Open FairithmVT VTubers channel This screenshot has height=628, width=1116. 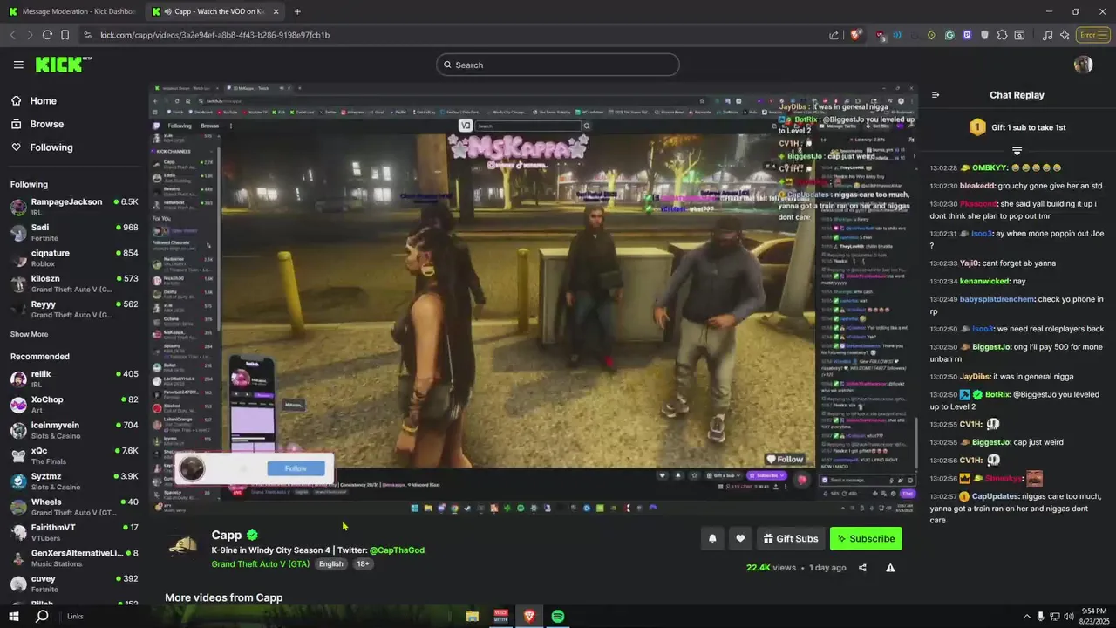click(74, 532)
